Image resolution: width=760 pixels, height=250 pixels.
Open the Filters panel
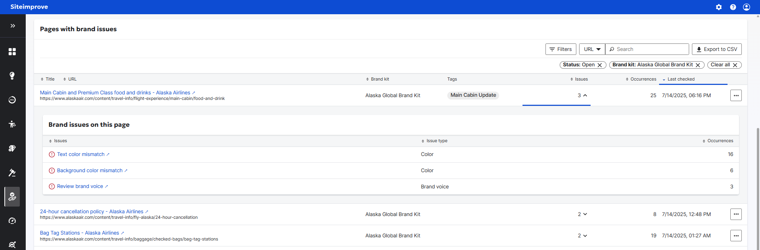tap(560, 49)
